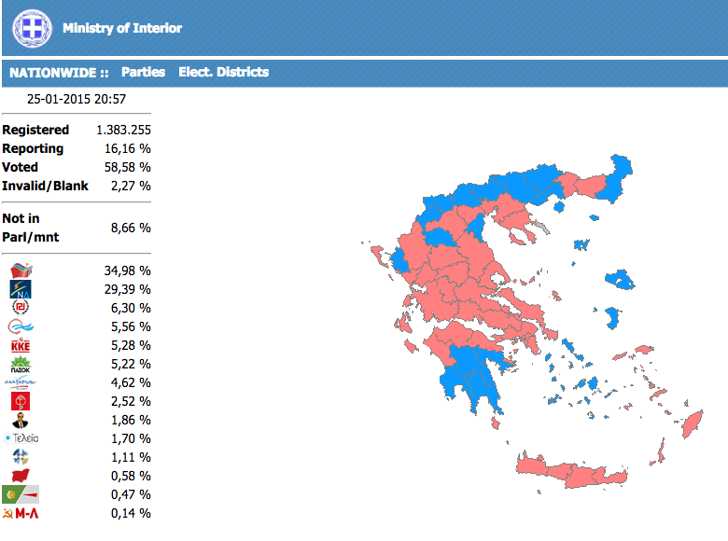Select the M-Λ hammer and sickle logo
Screen dimensions: 728x541
pyautogui.click(x=21, y=513)
